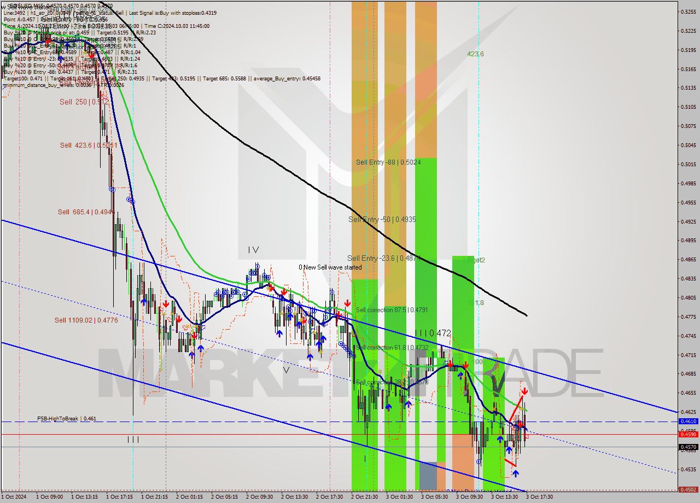Click the '1 Oct 17:15' time axis label
This screenshot has width=700, height=503.
pyautogui.click(x=119, y=497)
